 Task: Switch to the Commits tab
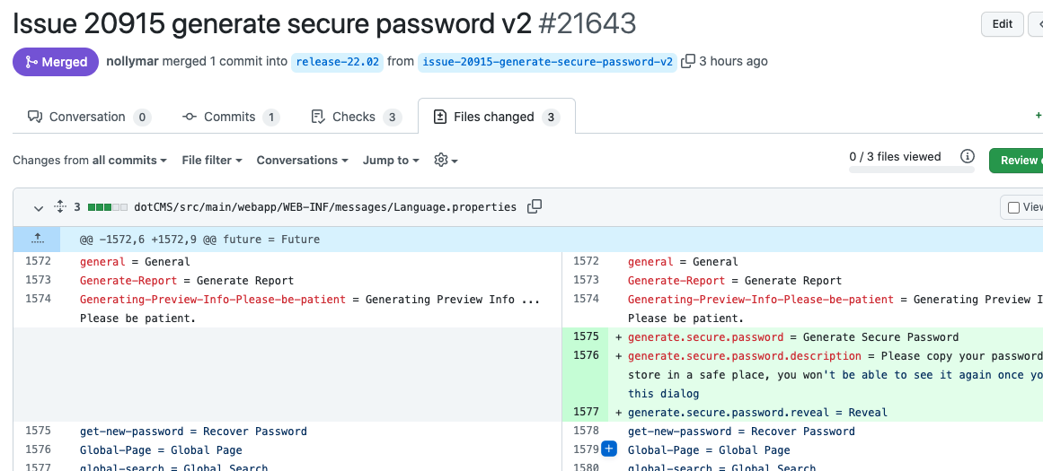(x=231, y=117)
